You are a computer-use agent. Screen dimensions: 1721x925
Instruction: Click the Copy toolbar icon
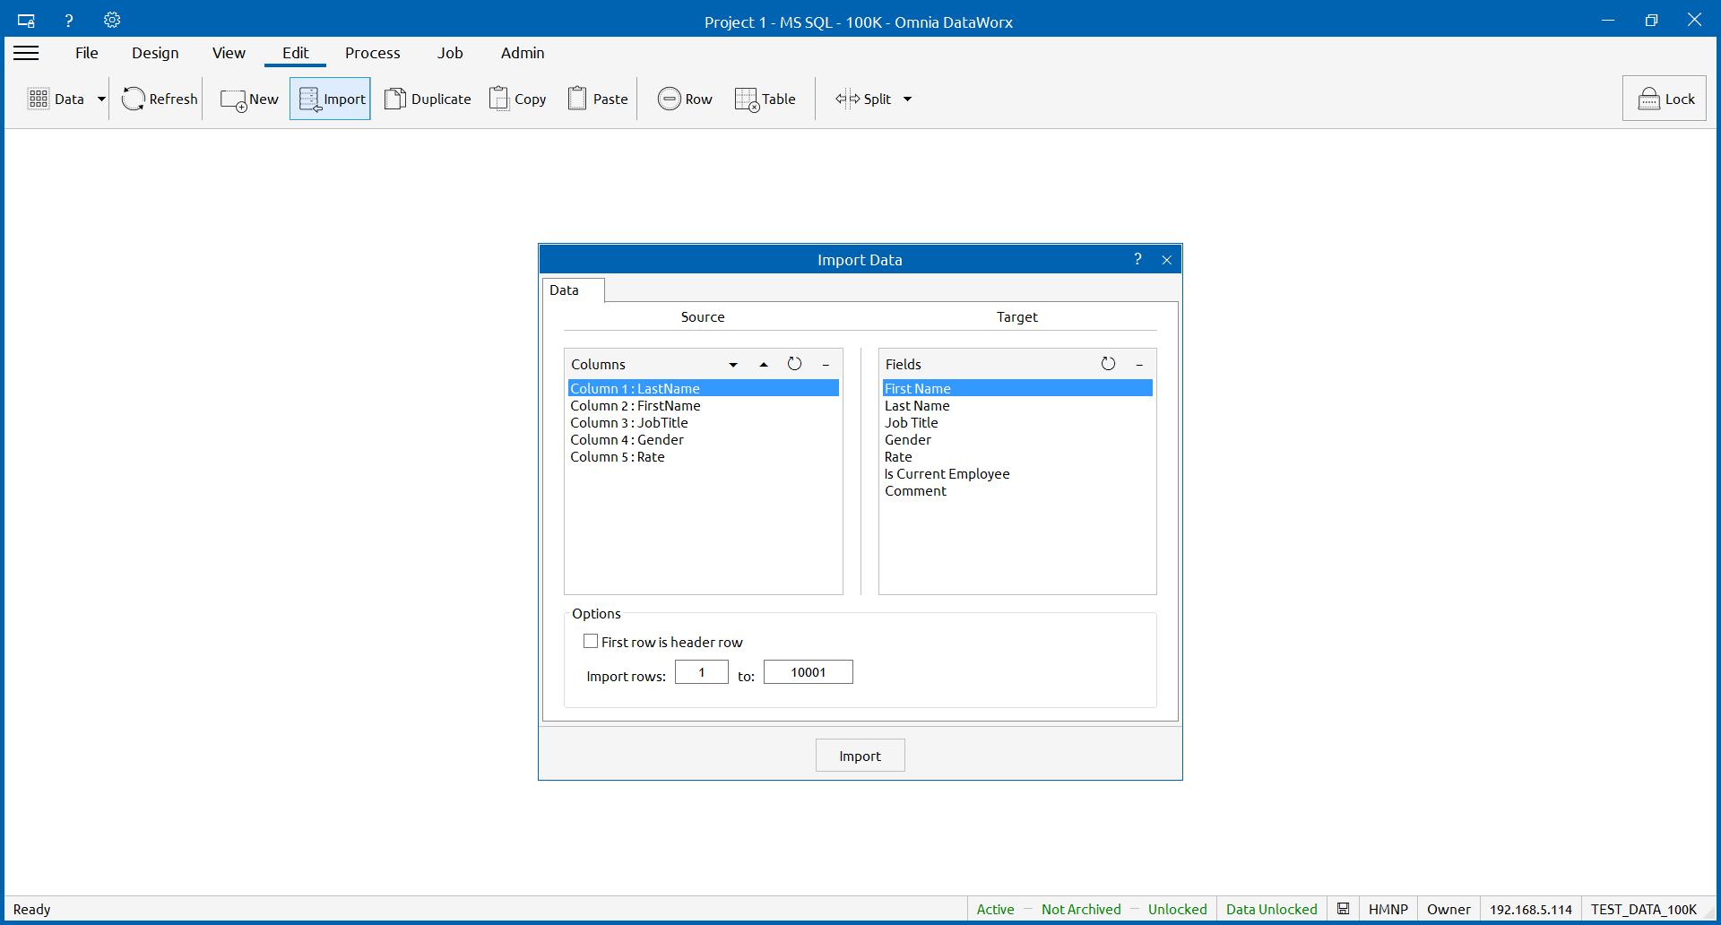[499, 99]
